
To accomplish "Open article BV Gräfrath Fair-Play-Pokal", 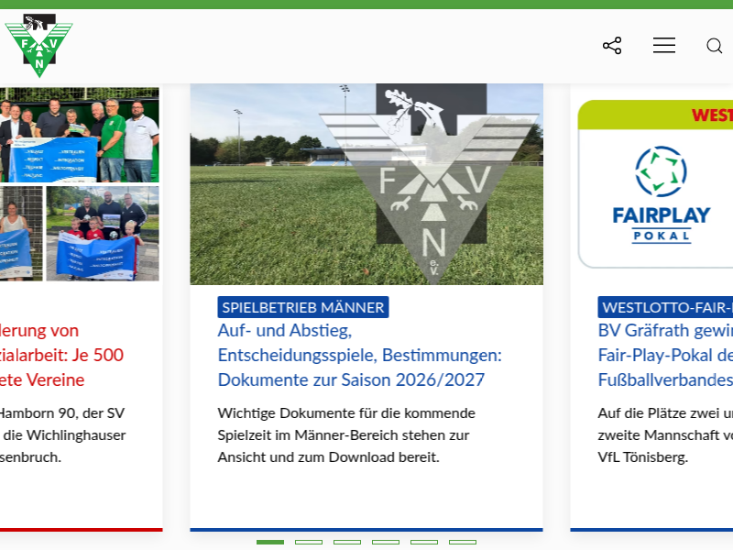I will coord(665,355).
